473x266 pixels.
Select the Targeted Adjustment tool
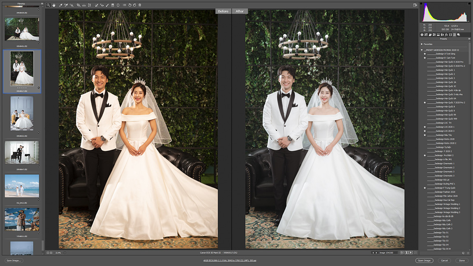point(72,5)
